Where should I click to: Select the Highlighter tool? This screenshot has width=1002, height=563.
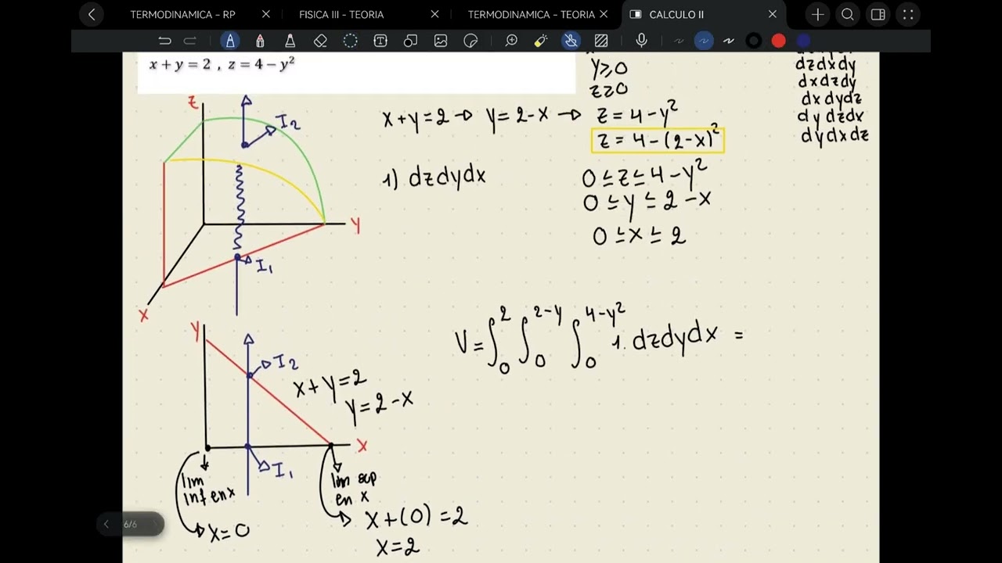tap(290, 41)
